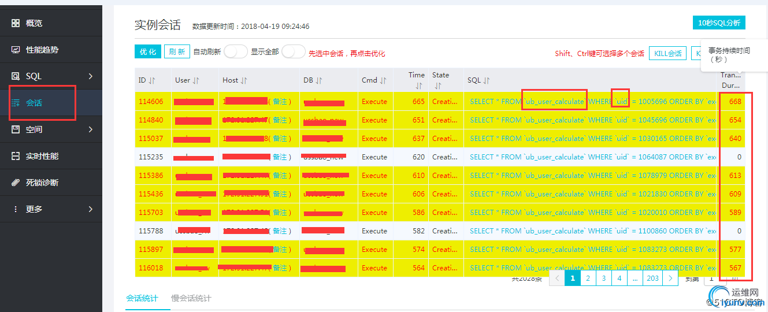Sort by State column sort arrows

point(438,86)
